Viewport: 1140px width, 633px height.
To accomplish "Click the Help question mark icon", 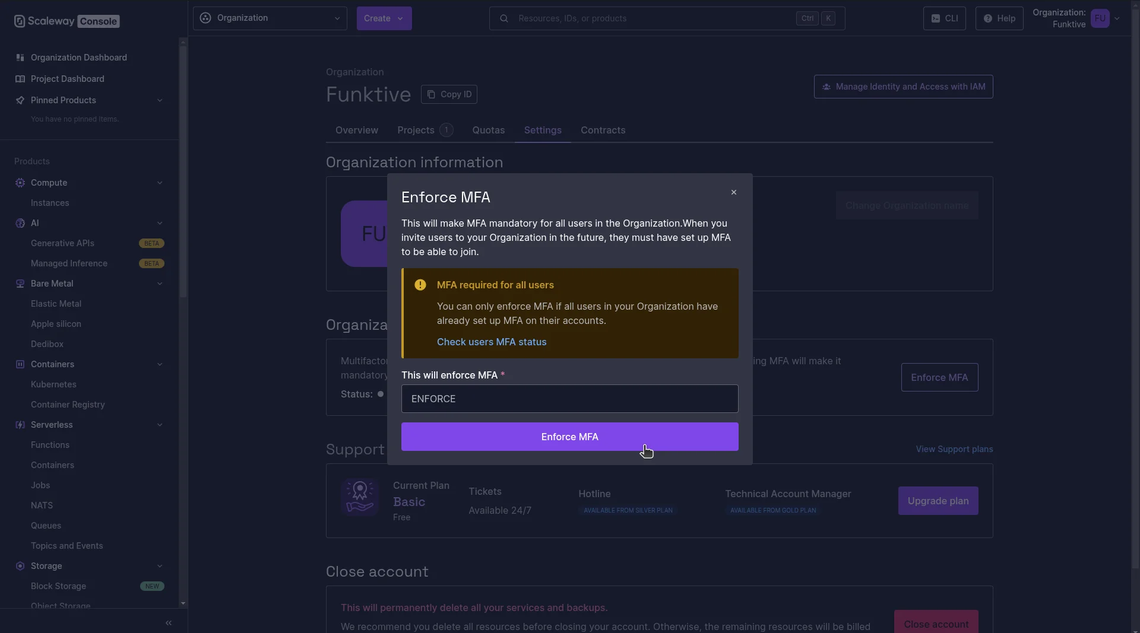I will (x=988, y=18).
